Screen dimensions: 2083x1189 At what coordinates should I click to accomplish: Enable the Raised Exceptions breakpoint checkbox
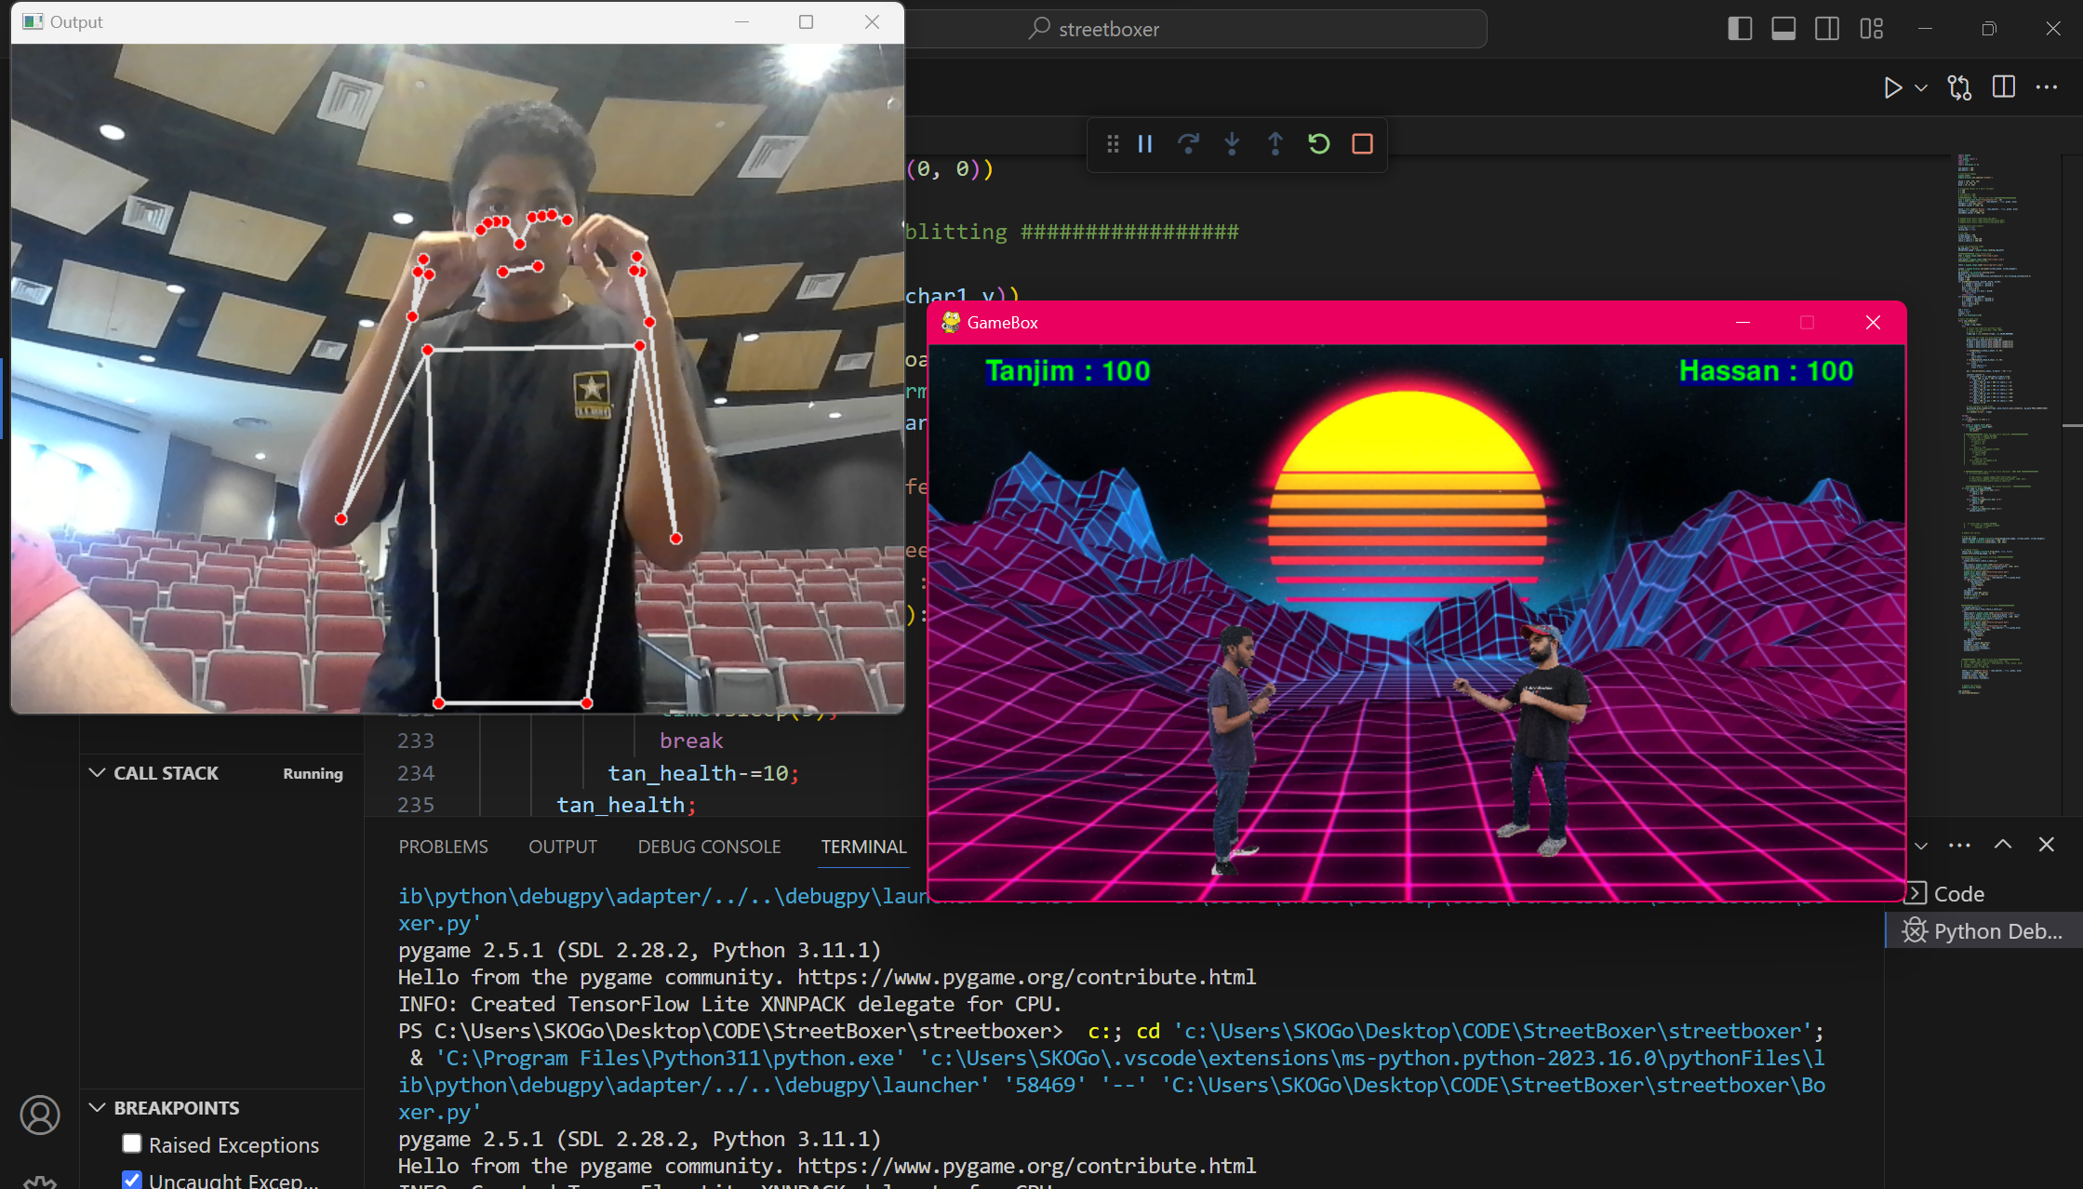point(132,1143)
